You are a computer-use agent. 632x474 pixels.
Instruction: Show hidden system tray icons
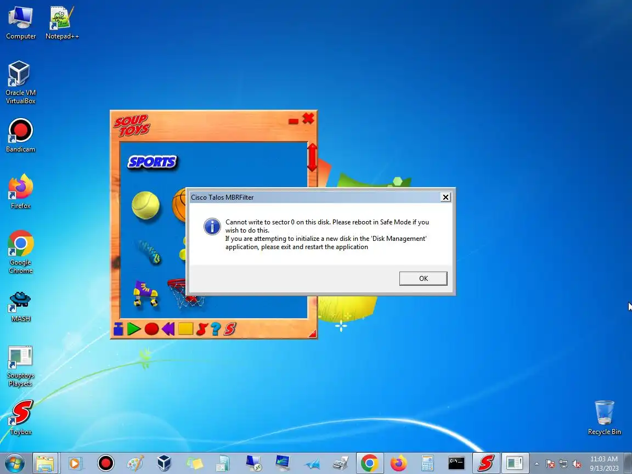537,464
